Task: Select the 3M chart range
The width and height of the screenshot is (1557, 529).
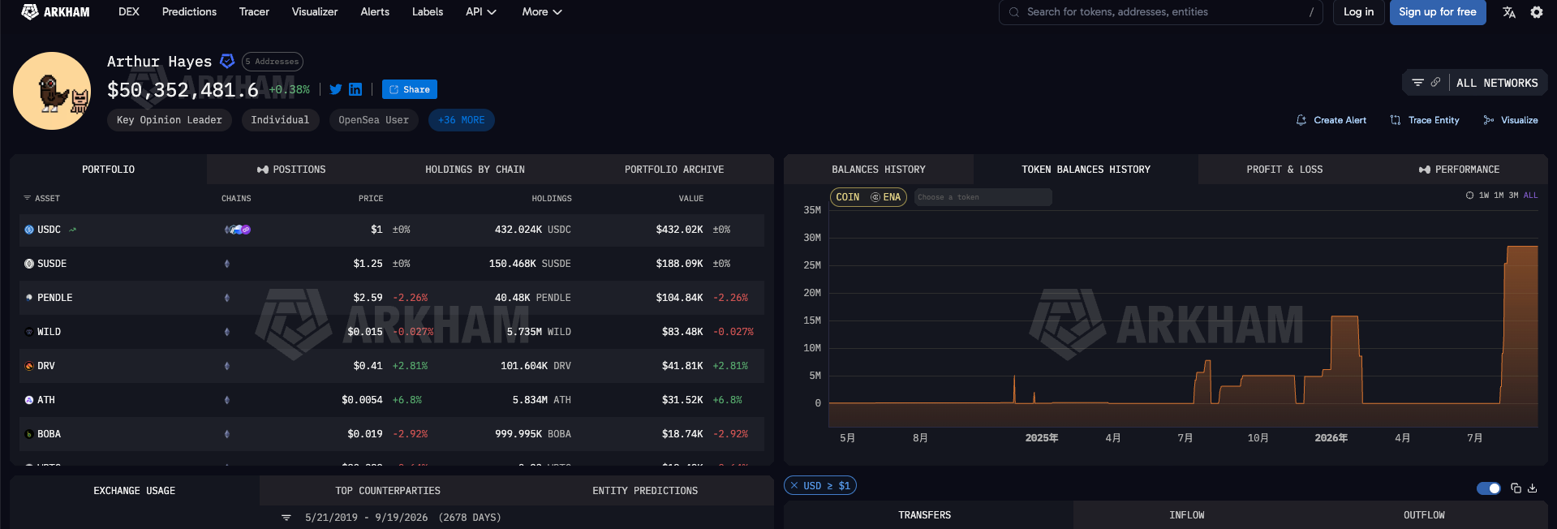Action: [1513, 196]
